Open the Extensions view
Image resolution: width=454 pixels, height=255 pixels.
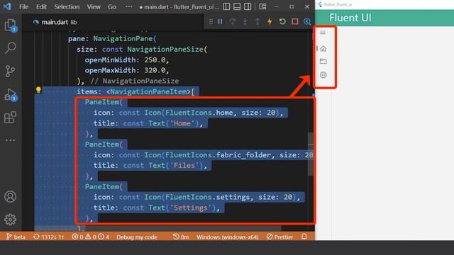coord(10,117)
